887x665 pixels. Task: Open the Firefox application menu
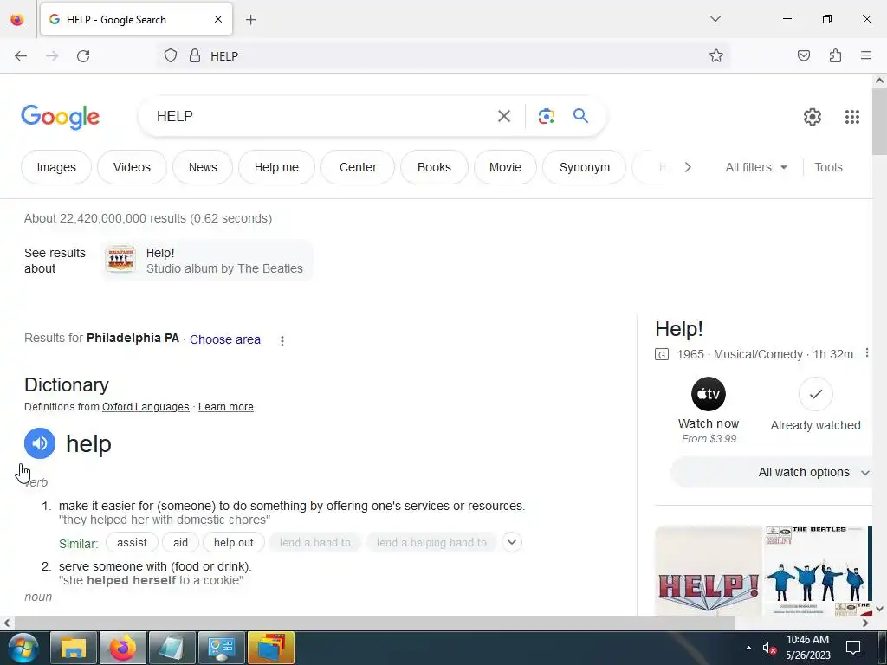[x=866, y=55]
